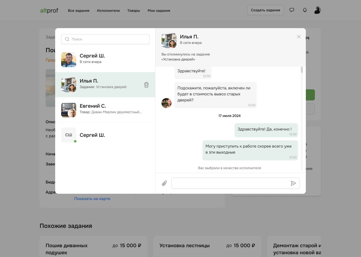Switch to the Исполнители section
This screenshot has width=361, height=257.
(108, 11)
